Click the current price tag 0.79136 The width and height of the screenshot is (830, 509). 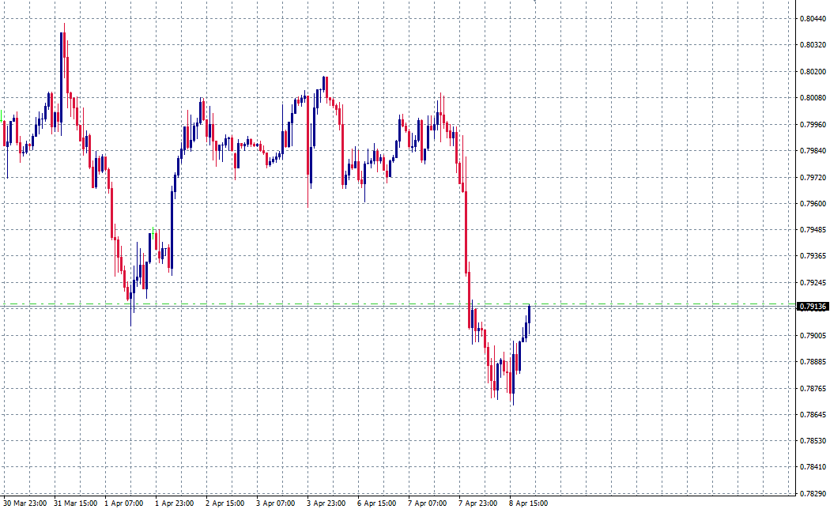pyautogui.click(x=814, y=305)
